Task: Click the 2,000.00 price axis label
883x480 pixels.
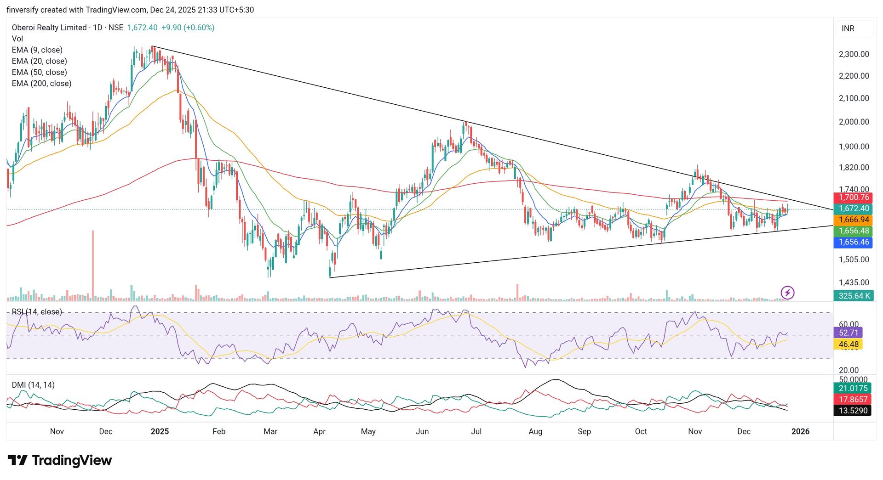Action: 854,122
